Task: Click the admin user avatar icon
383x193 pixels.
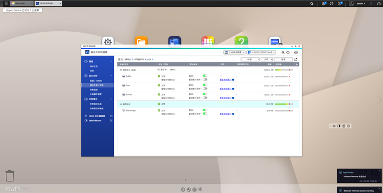Action: (351, 3)
